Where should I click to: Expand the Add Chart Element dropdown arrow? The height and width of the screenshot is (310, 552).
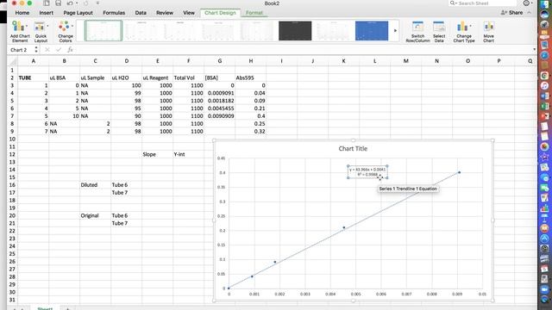click(27, 26)
